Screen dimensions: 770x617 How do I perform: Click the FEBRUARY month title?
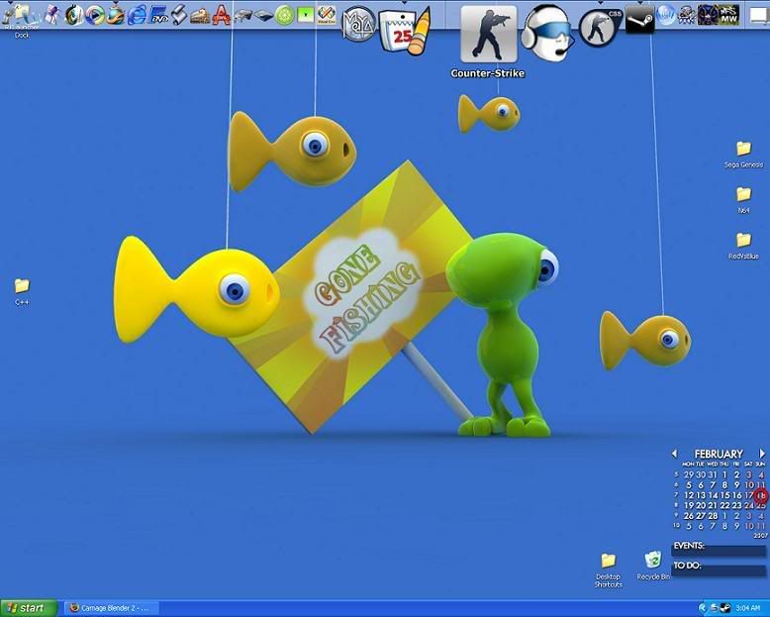click(719, 454)
